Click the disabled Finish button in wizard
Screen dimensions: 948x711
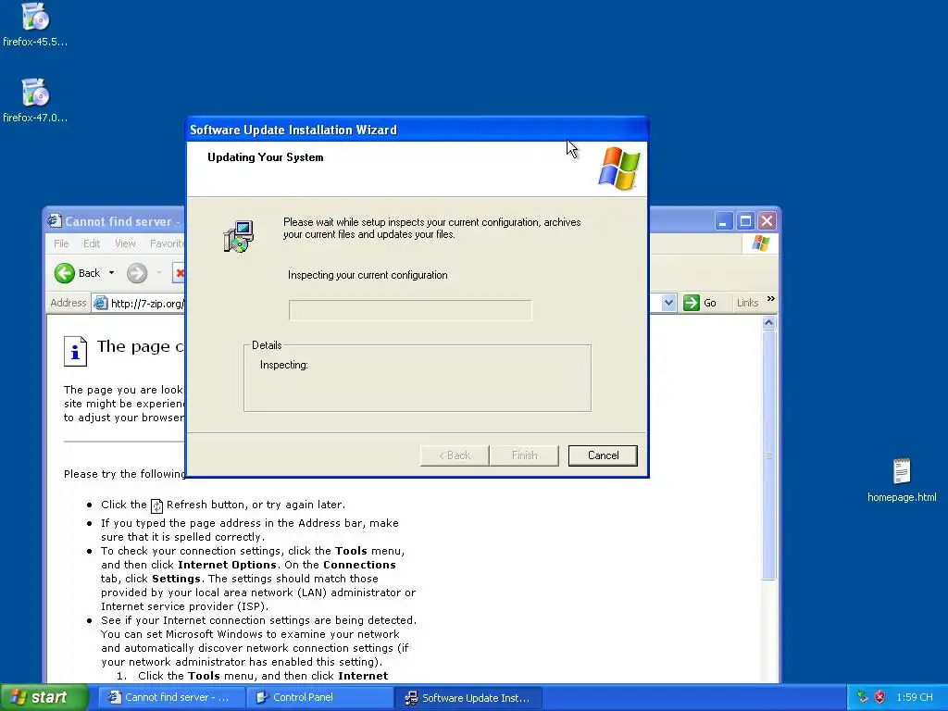click(x=524, y=455)
